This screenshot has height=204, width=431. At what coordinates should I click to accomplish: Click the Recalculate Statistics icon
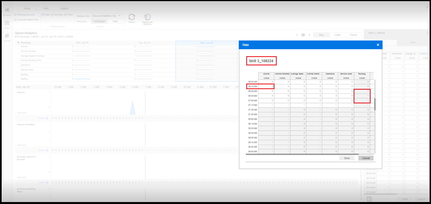[147, 17]
